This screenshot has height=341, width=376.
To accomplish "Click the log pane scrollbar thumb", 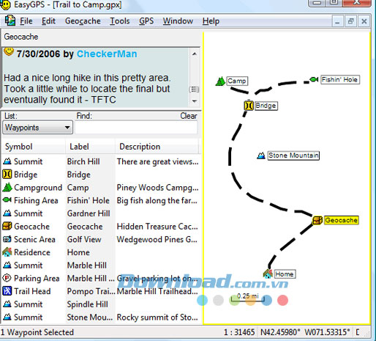I will tap(195, 89).
